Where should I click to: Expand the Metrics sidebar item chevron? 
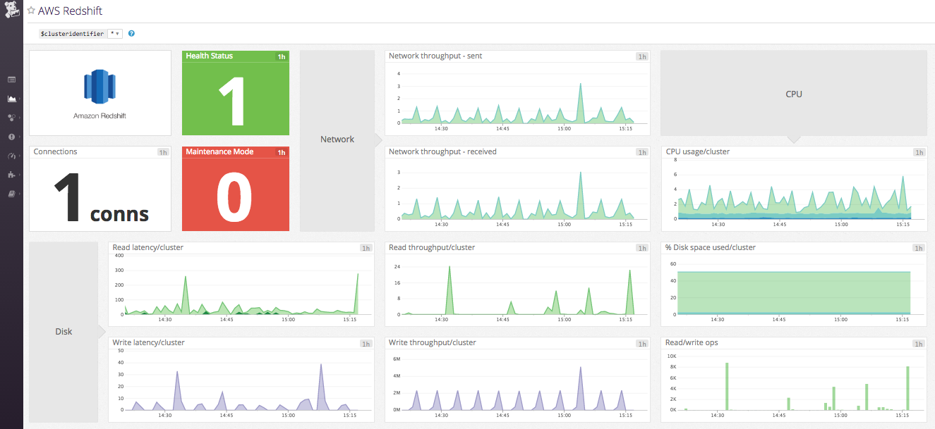tap(21, 99)
